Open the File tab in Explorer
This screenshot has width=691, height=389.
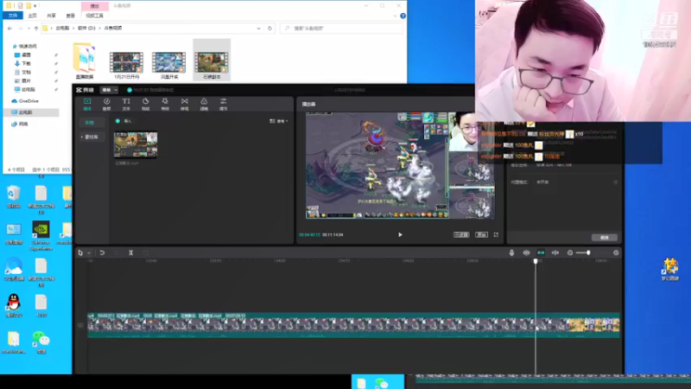pos(13,16)
